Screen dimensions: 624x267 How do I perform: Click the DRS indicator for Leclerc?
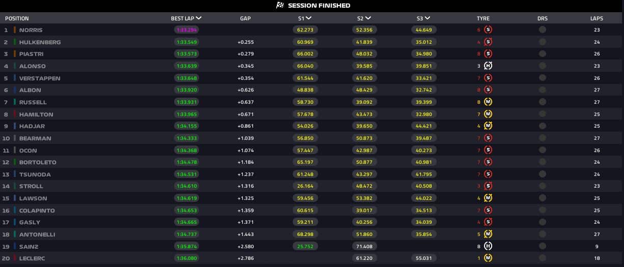[543, 258]
